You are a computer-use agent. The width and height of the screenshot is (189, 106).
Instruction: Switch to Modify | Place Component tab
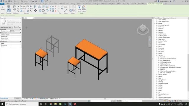tap(155, 4)
